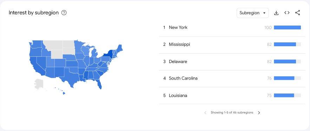This screenshot has height=131, width=310.
Task: Choose Louisiana from the list
Action: tap(232, 96)
